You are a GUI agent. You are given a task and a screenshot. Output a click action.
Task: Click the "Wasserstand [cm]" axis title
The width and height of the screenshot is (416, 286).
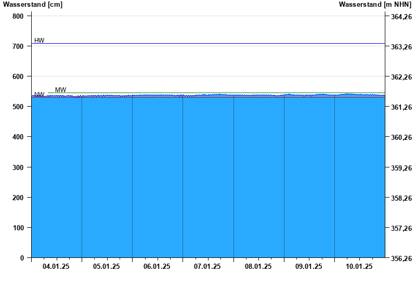[x=33, y=5]
